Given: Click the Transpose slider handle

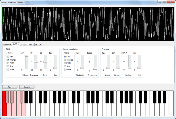Looking at the screenshot, I should point(36,62).
